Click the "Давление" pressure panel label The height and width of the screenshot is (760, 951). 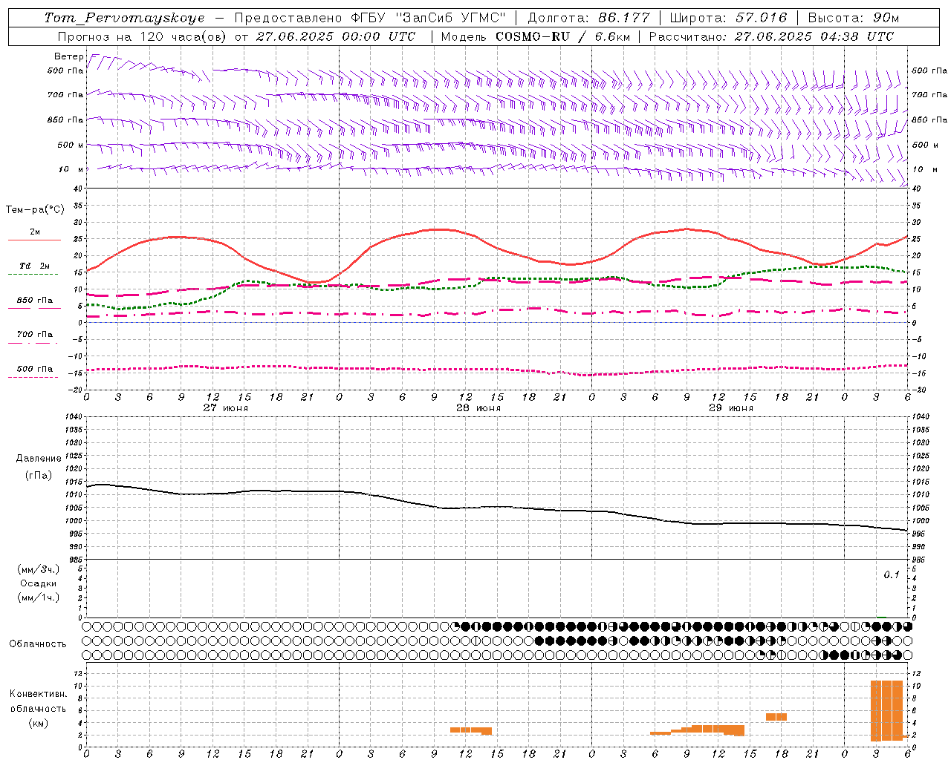(x=39, y=459)
